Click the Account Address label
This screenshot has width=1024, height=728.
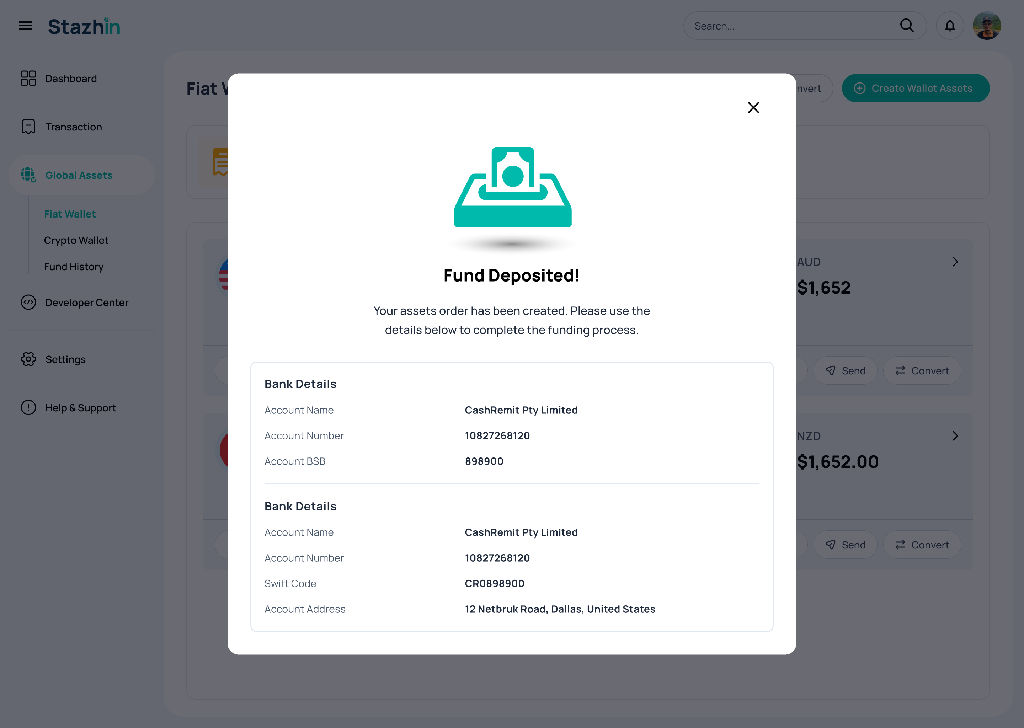click(305, 610)
